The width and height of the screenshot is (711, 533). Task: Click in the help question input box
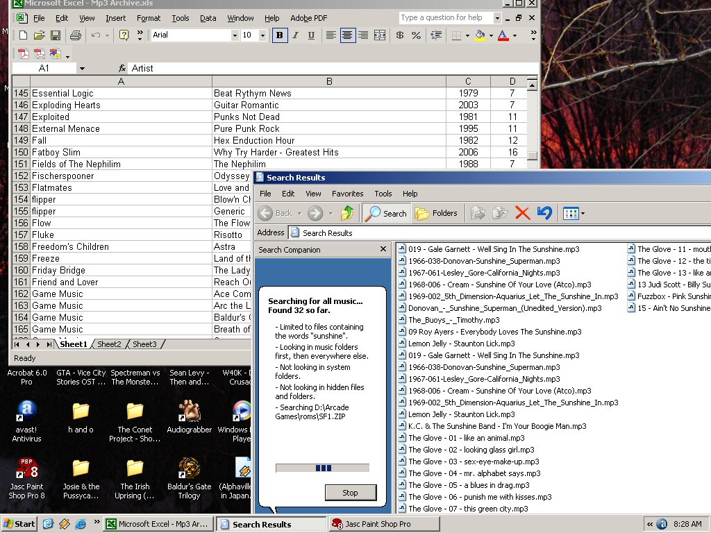coord(446,17)
